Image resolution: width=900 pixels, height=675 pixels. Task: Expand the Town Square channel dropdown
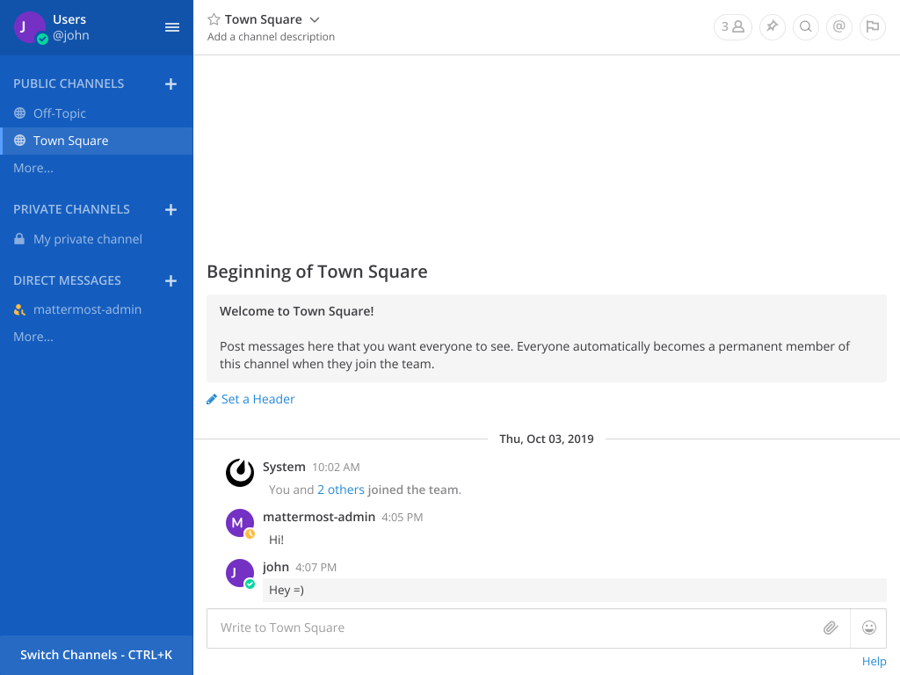[315, 19]
